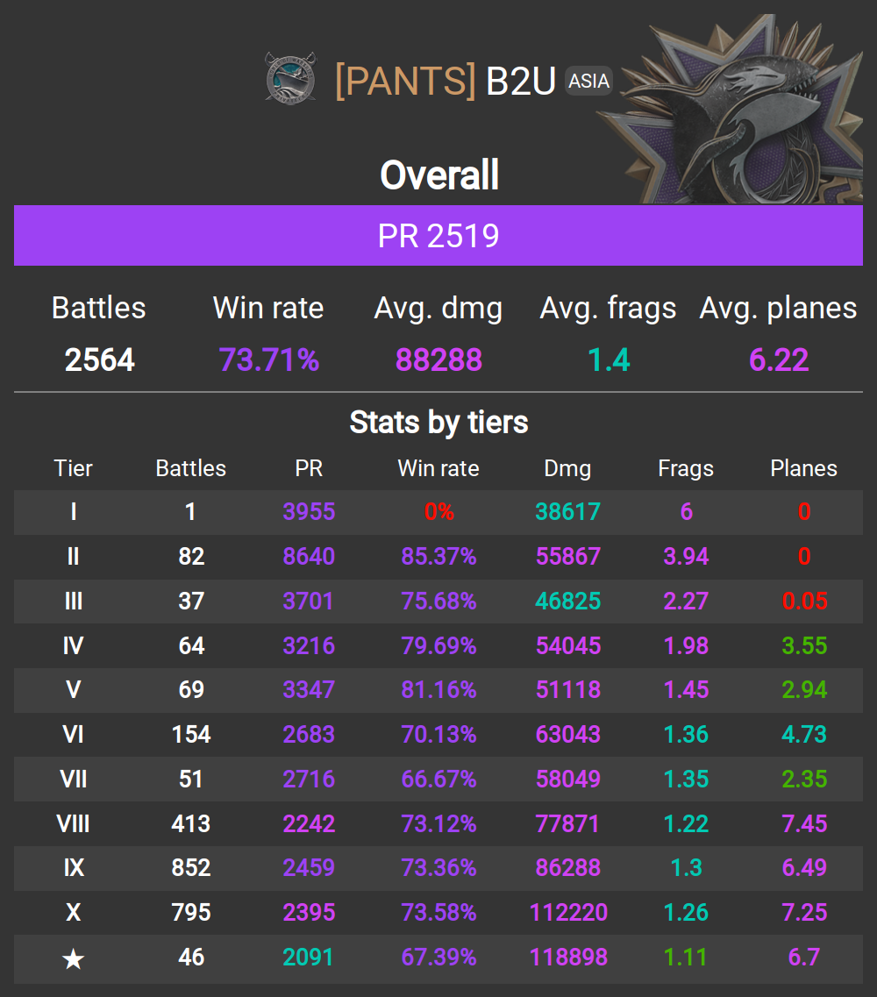Open the [PANTS] clan tag link
Screen dimensions: 877x997
click(x=404, y=81)
